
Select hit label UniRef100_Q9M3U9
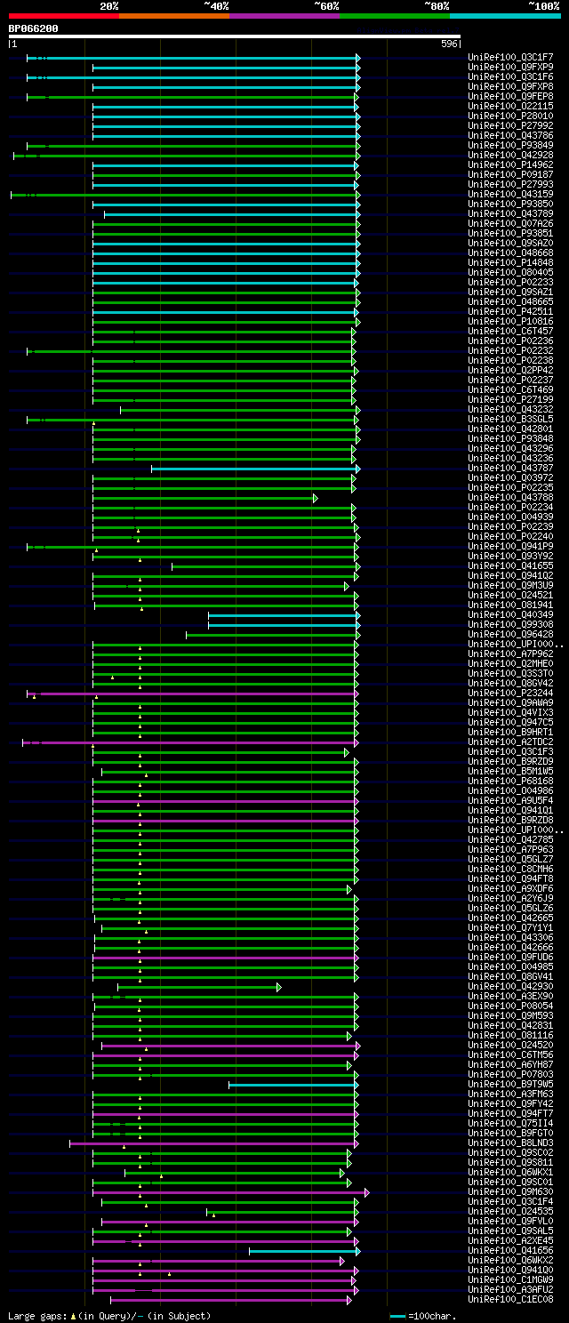[510, 586]
